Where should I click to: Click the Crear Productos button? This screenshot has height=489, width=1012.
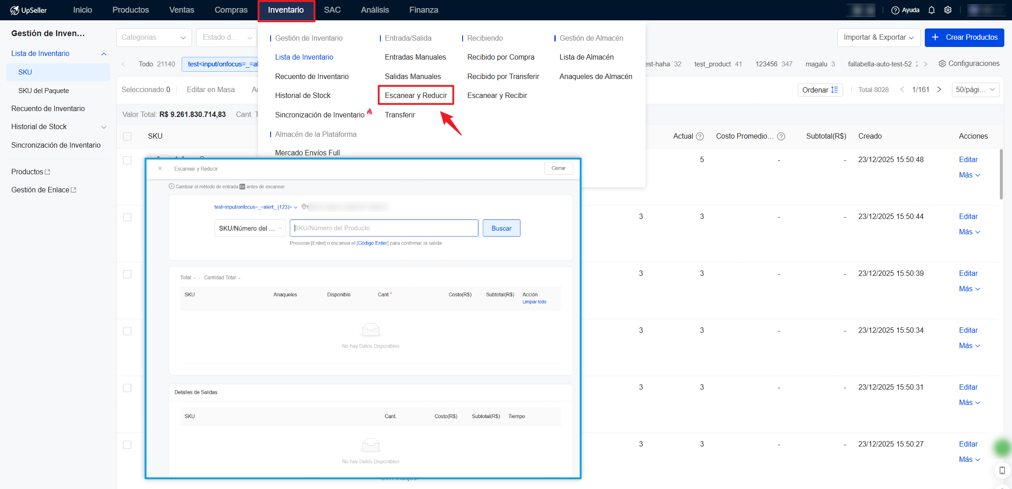[x=964, y=37]
